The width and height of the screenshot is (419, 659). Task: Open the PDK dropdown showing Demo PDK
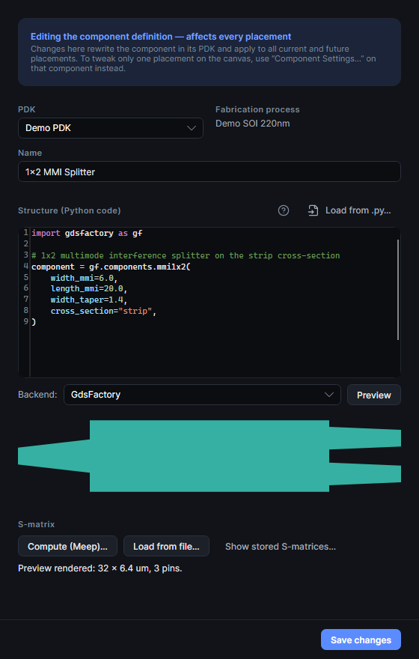[111, 128]
